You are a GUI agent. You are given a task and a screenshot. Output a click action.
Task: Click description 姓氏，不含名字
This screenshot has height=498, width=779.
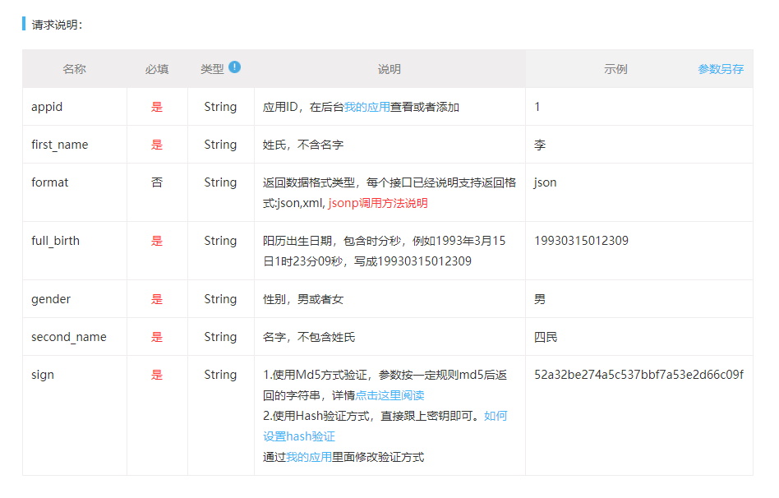(x=303, y=145)
